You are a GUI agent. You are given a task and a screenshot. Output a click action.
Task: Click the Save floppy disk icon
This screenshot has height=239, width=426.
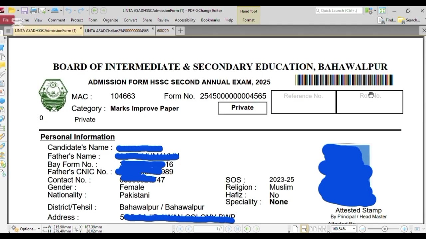(24, 11)
